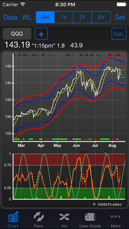This screenshot has width=129, height=229.
Task: Open the WL watchlist
Action: [x=27, y=17]
